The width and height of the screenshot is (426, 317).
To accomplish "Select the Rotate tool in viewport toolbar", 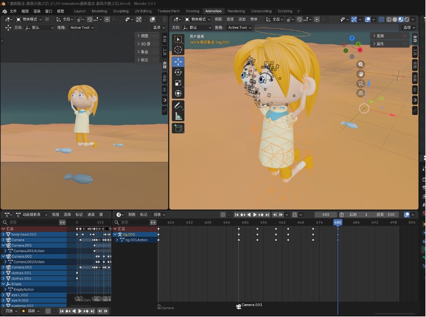I will point(178,72).
